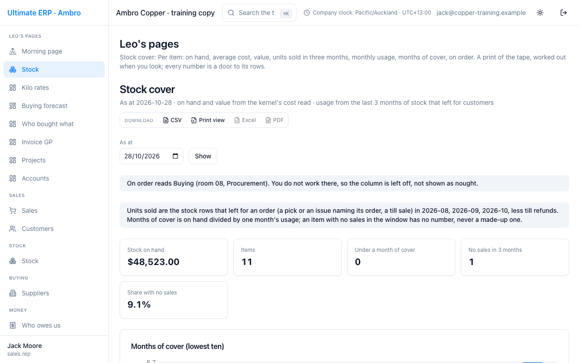580x363 pixels.
Task: Click the Projects grid icon
Action: coord(13,160)
